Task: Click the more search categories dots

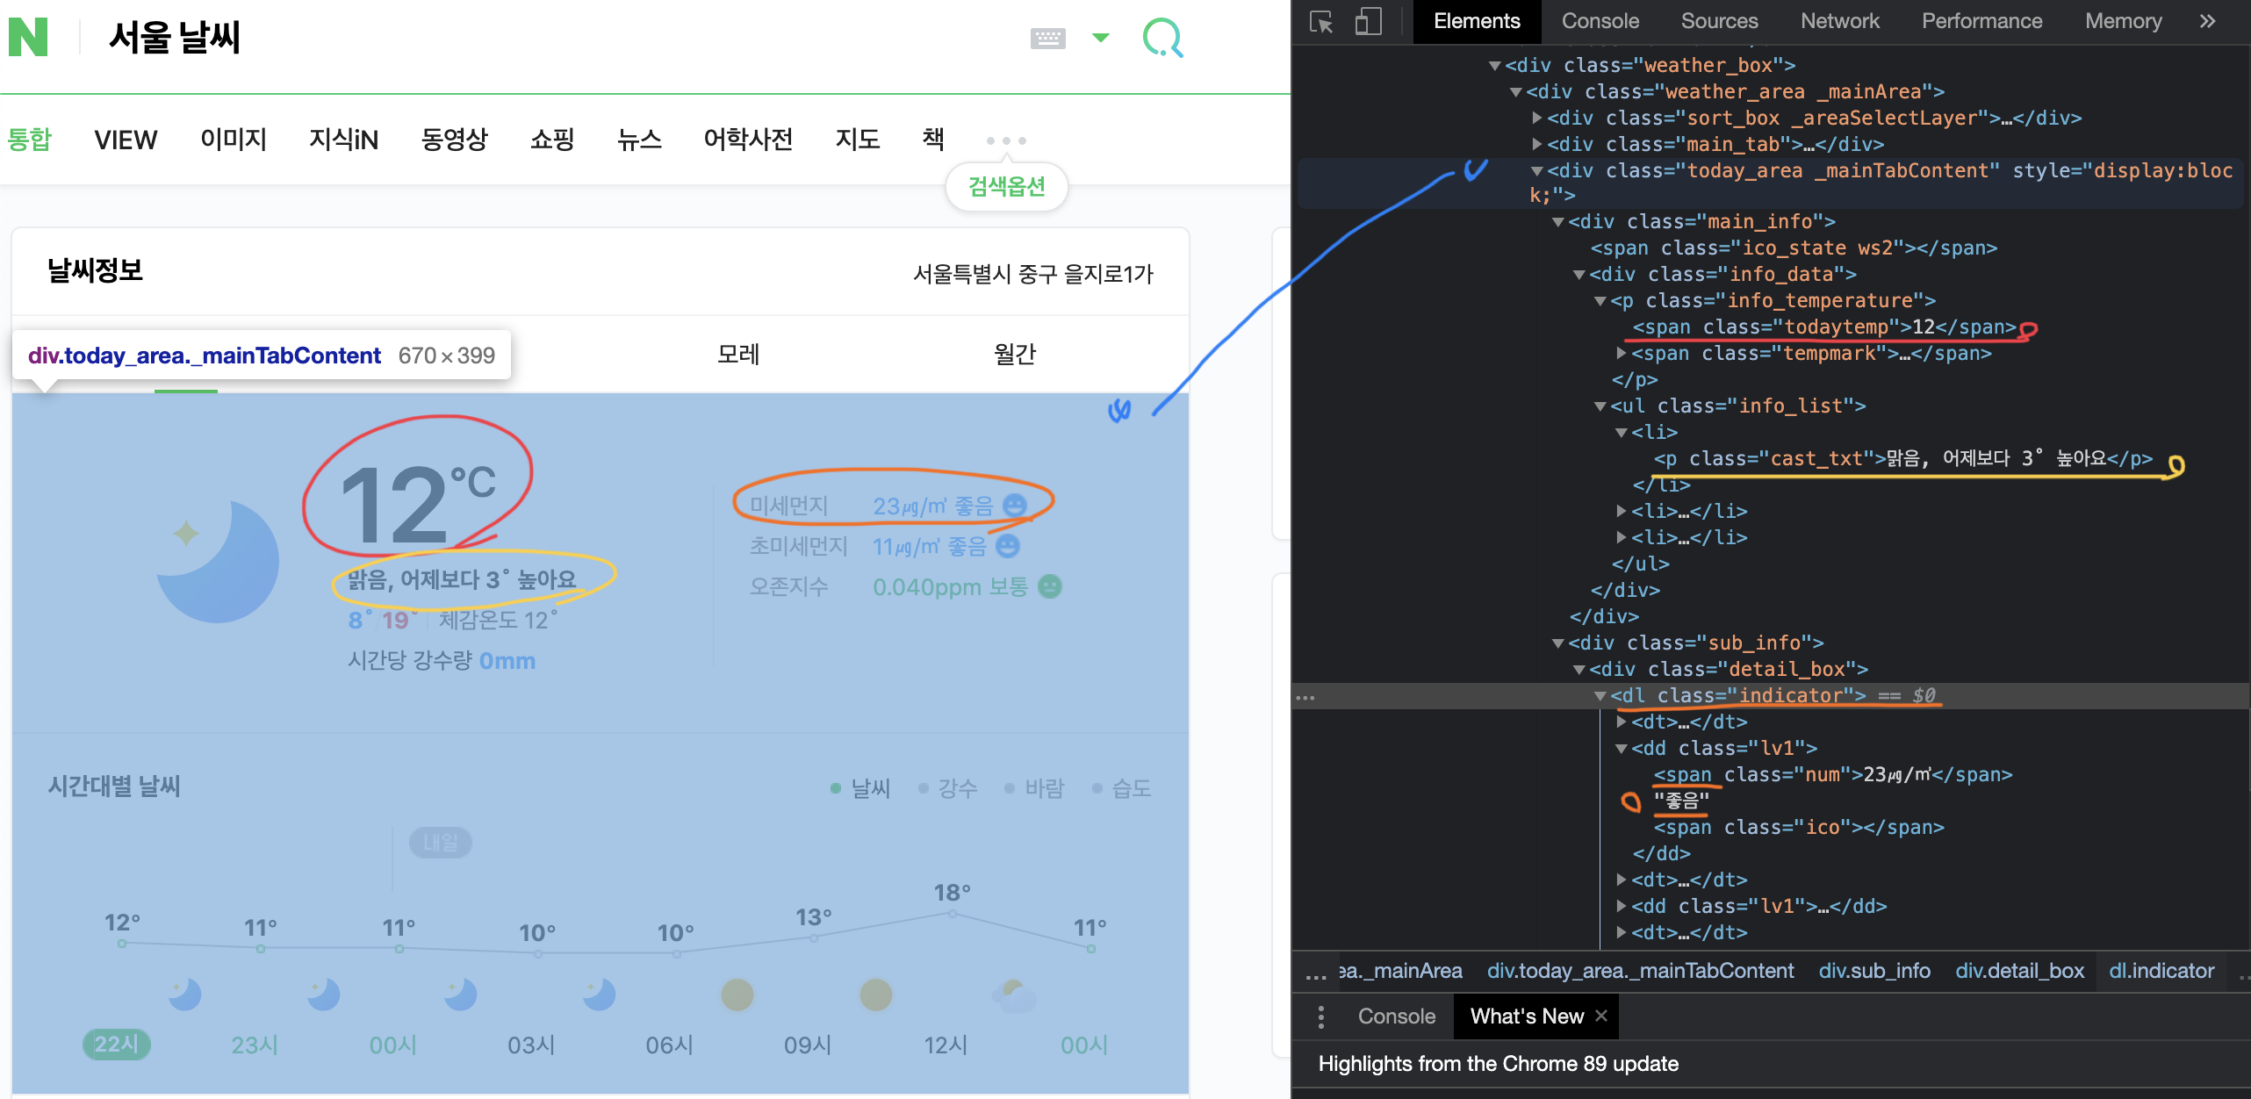Action: pos(1005,140)
